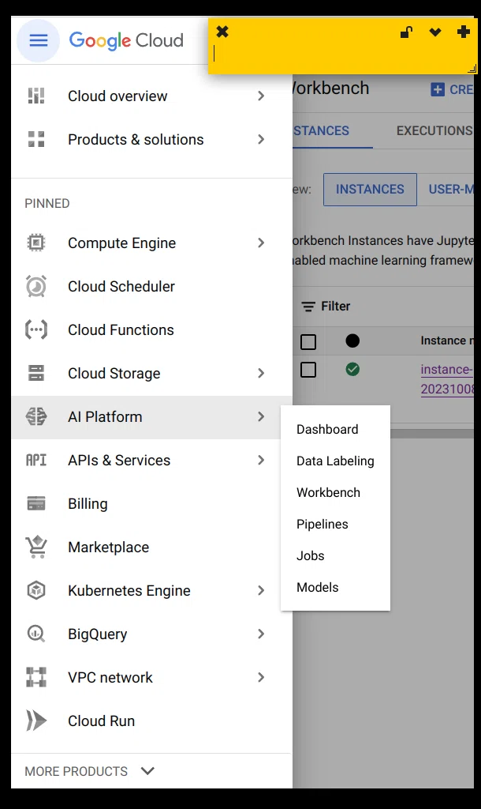Click the MORE PRODUCTS label

tap(76, 771)
